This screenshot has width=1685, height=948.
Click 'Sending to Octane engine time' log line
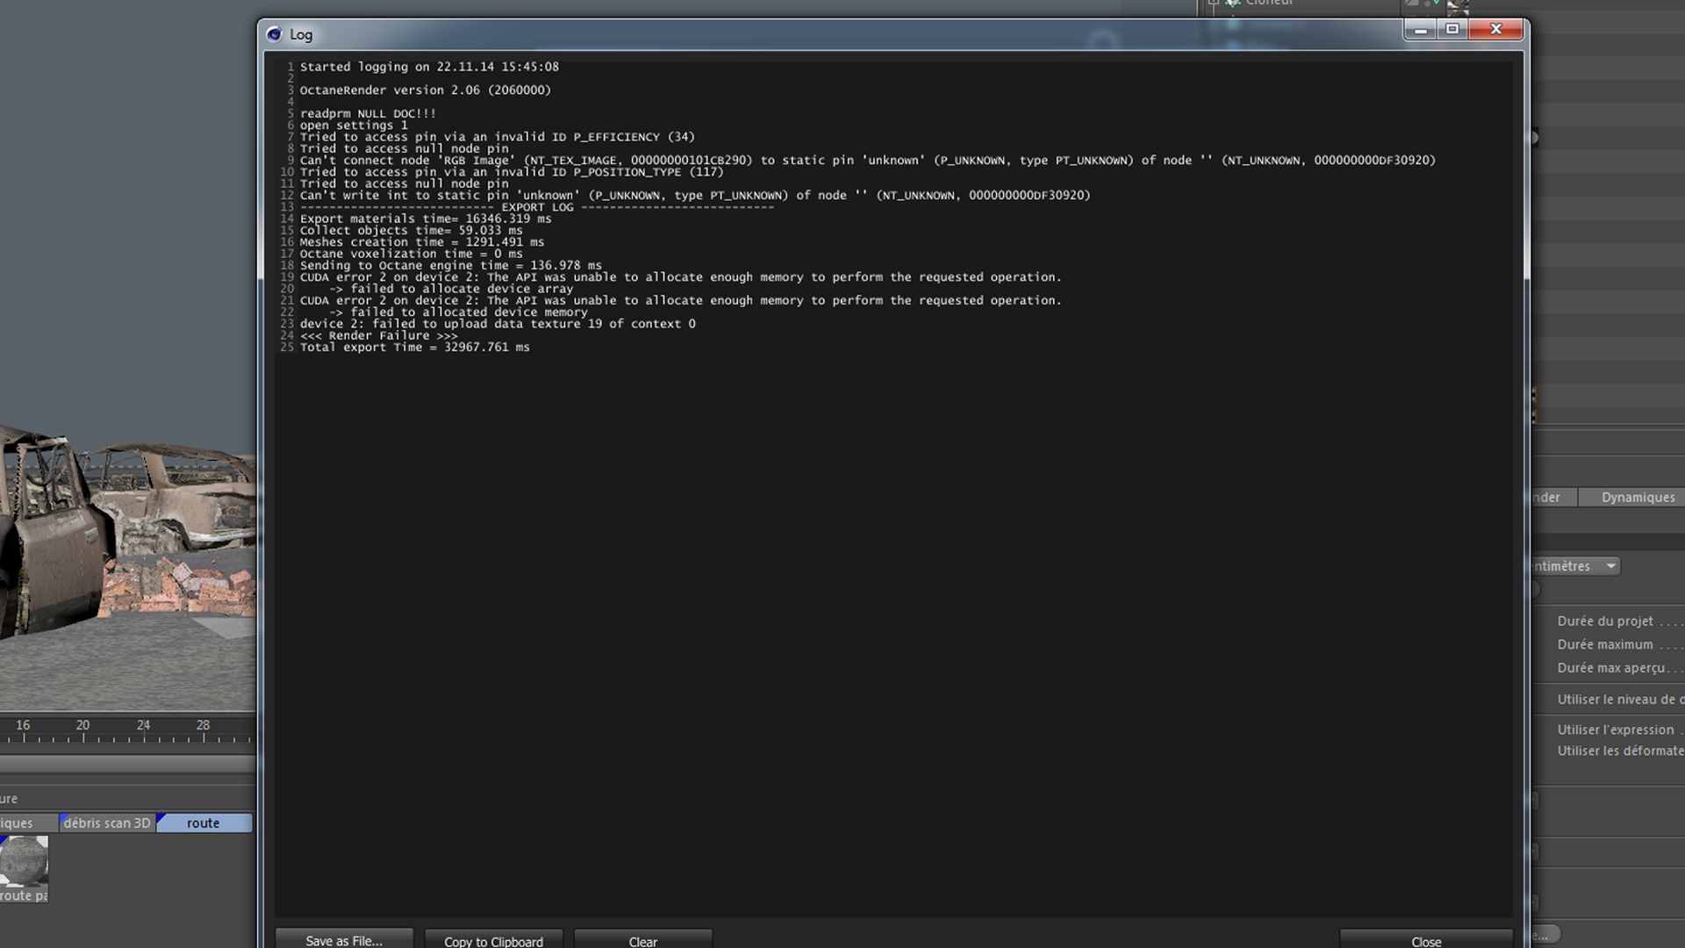point(451,265)
